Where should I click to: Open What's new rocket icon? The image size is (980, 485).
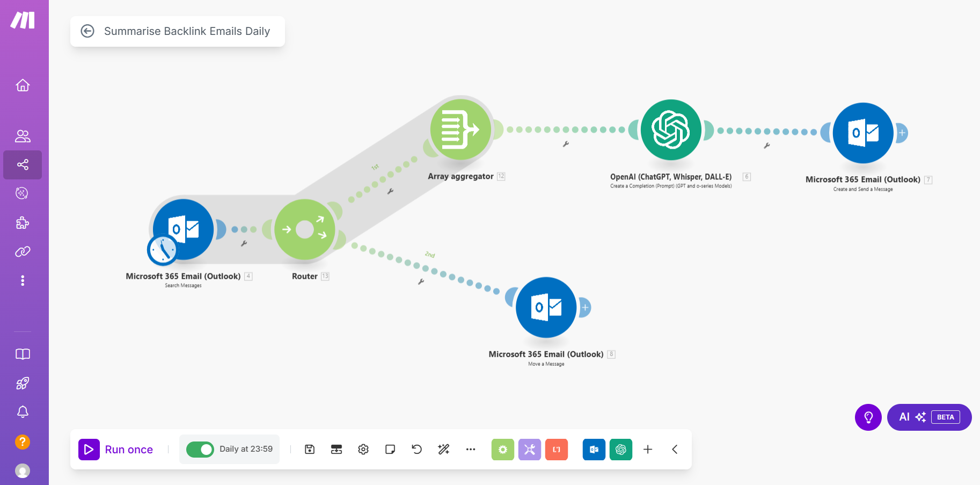click(23, 383)
